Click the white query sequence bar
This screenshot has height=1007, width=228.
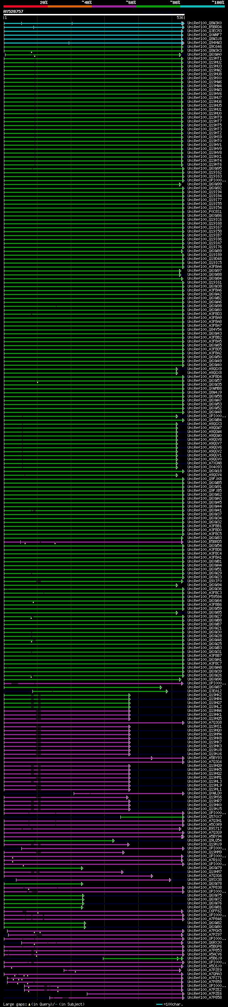pyautogui.click(x=94, y=15)
